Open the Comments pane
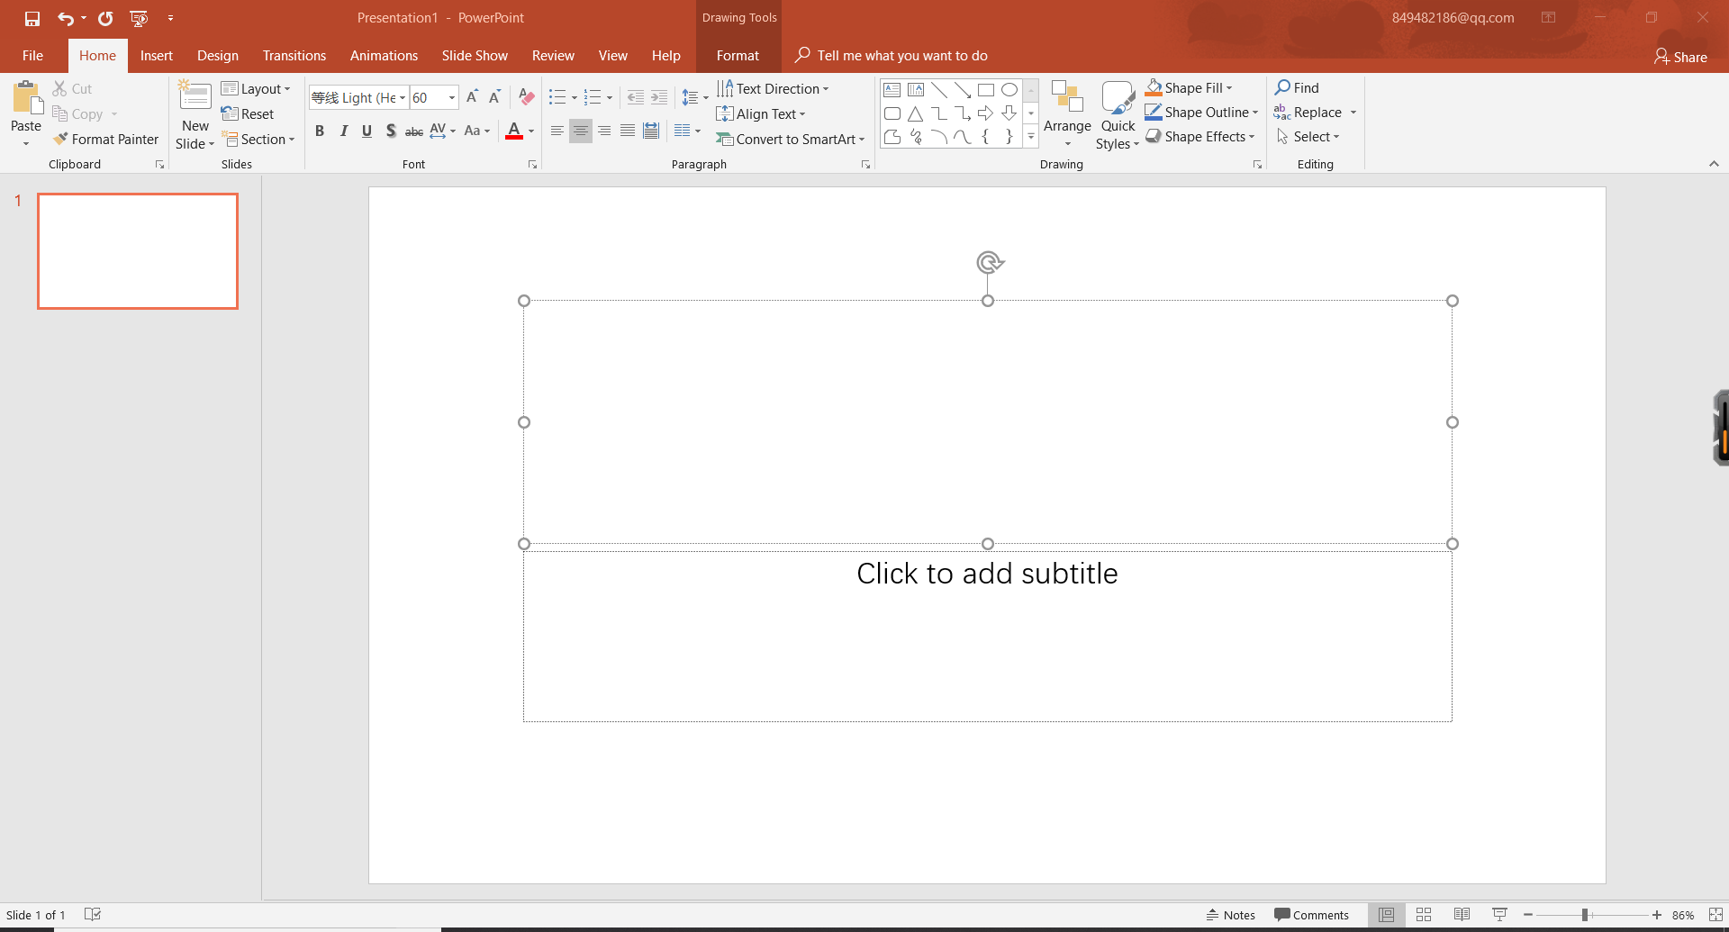The height and width of the screenshot is (932, 1729). click(x=1311, y=915)
